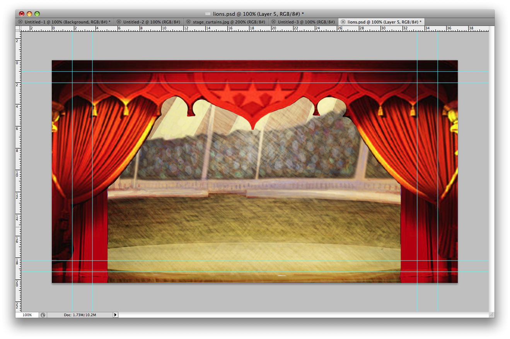
Task: Click the close icon on the stage_curtains.jpg tab
Action: (x=189, y=22)
